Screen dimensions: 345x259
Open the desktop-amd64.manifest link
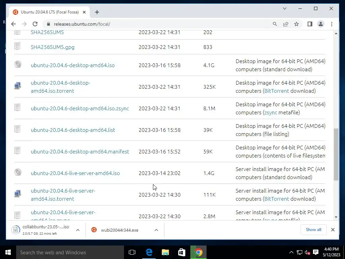tap(80, 151)
